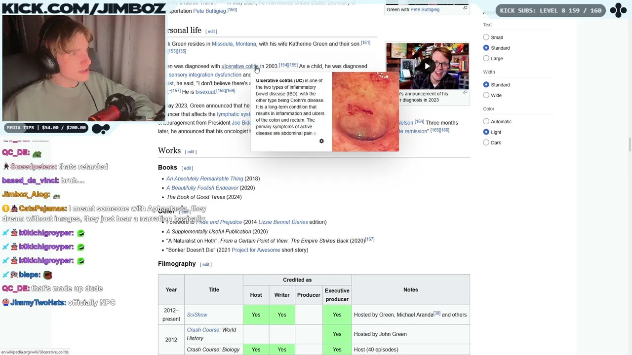Image resolution: width=632 pixels, height=355 pixels.
Task: Open the Pete Buttigieg text link in paragraph
Action: (x=210, y=11)
